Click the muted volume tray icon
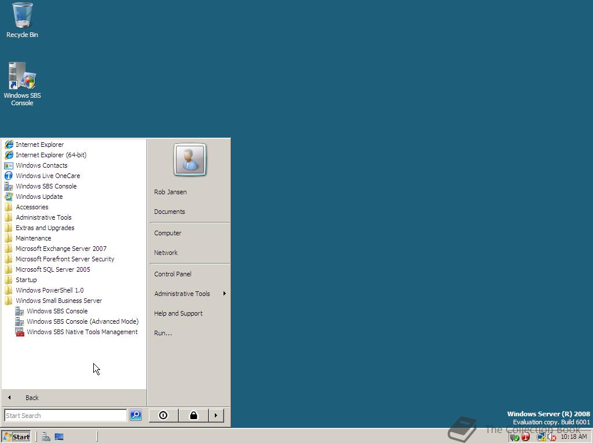Image resolution: width=593 pixels, height=444 pixels. pos(552,437)
